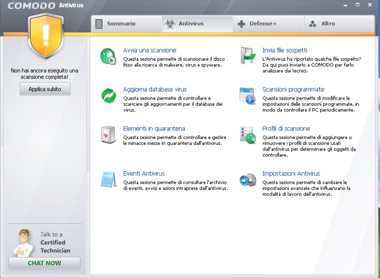Click the CHAT NOW button
The height and width of the screenshot is (278, 380).
click(x=44, y=263)
